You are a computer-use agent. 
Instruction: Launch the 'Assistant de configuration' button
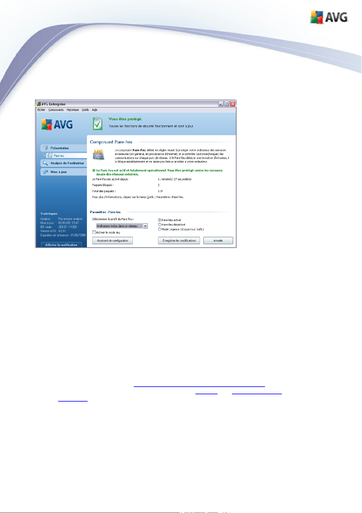coord(112,241)
